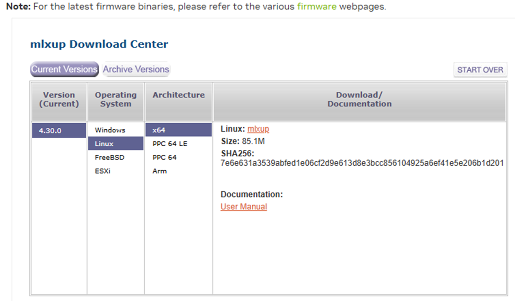Screen dimensions: 515x301
Task: Click the Version (Current) column header
Action: tap(59, 100)
